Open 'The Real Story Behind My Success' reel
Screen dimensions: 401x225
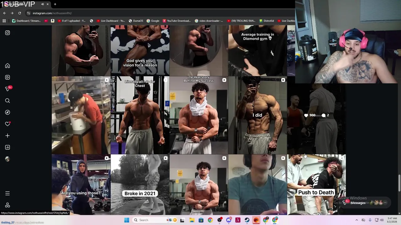coord(199,115)
